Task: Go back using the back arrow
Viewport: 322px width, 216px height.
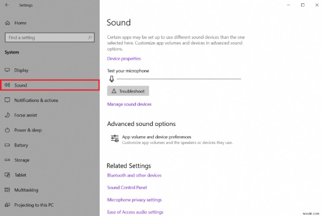Action: tap(7, 5)
